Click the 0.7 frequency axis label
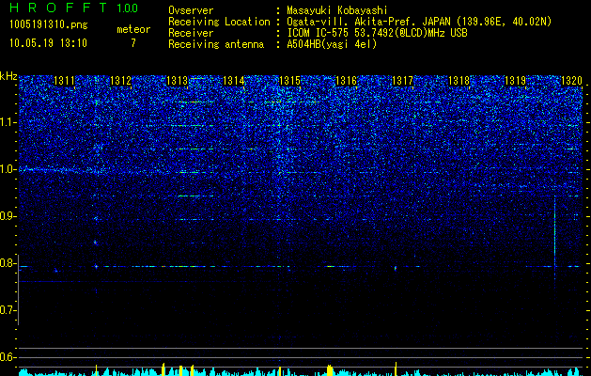The image size is (591, 376). coord(8,310)
